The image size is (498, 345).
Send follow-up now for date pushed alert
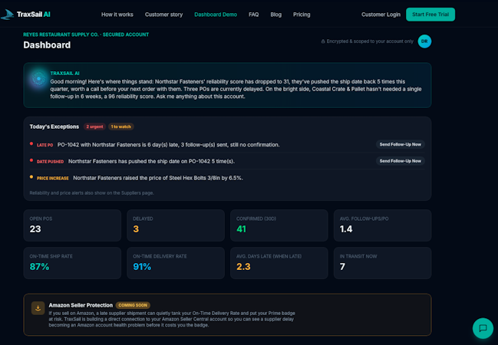click(401, 161)
